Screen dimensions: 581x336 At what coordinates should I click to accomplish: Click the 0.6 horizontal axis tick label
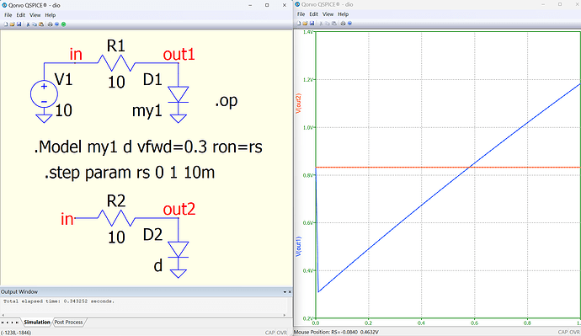475,323
